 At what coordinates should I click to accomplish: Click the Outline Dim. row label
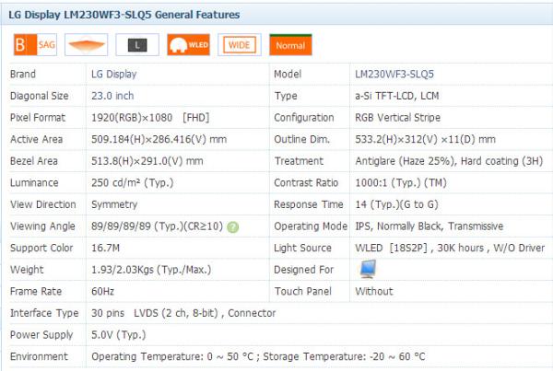(302, 140)
